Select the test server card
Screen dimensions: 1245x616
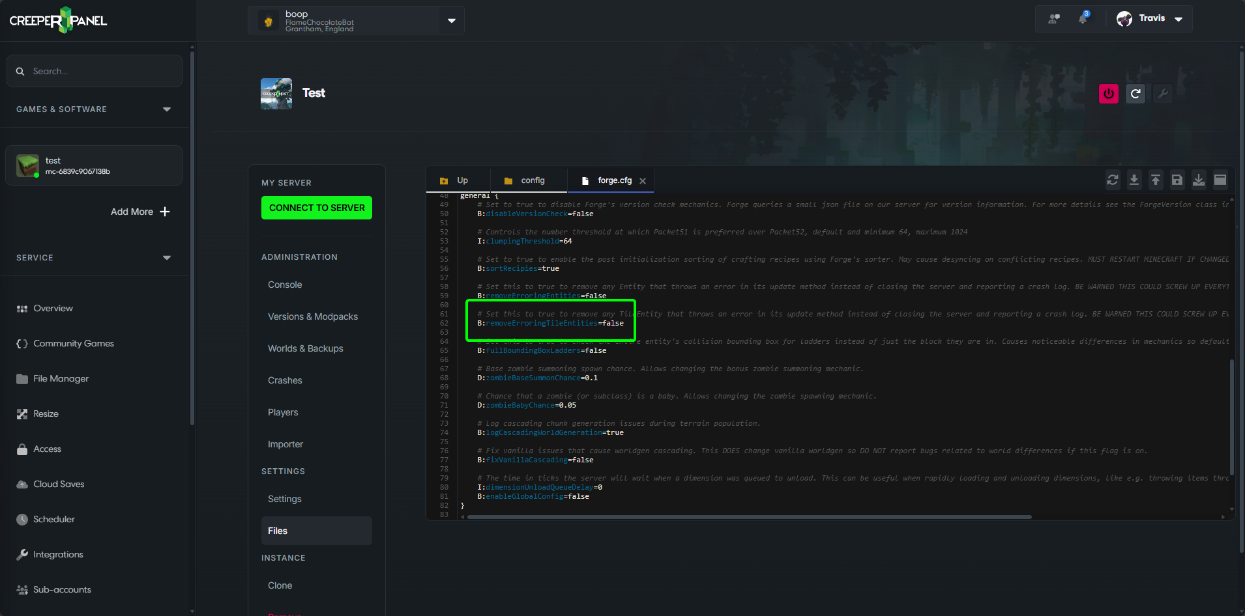(x=94, y=165)
